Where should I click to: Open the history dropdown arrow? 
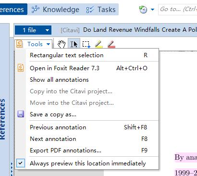coord(153,10)
